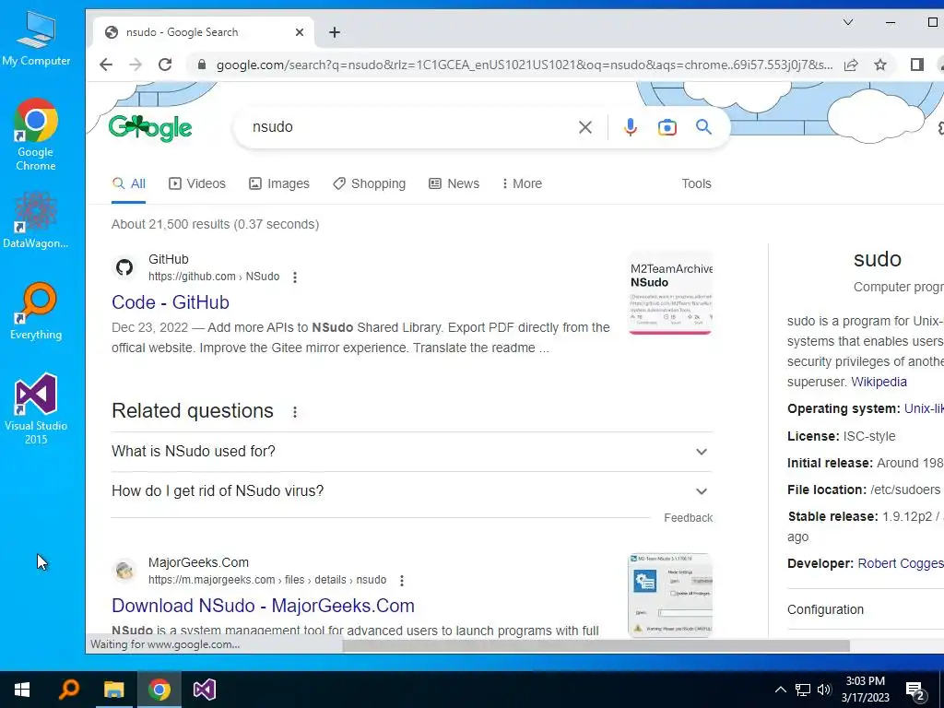Open Windows Start menu
The width and height of the screenshot is (944, 708).
[x=22, y=690]
